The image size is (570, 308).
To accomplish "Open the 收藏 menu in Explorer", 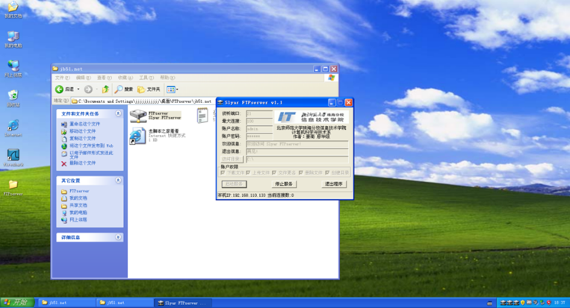I will pyautogui.click(x=125, y=78).
